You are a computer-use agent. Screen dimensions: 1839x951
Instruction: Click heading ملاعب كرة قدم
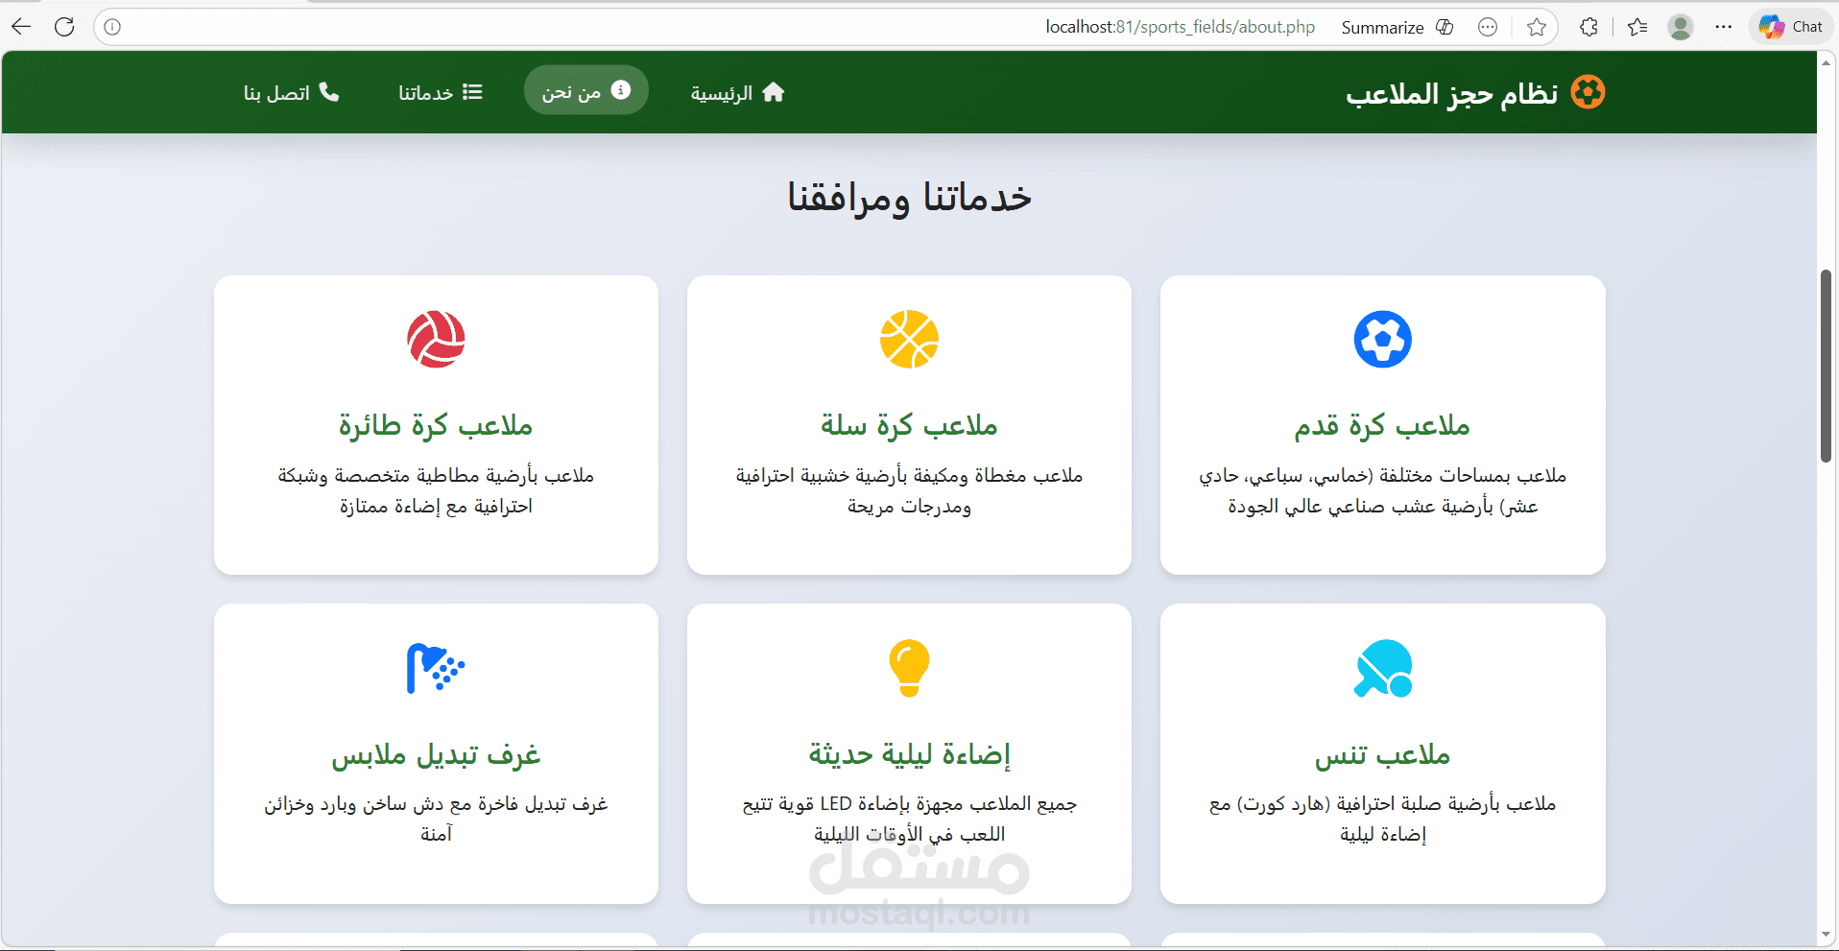pyautogui.click(x=1382, y=425)
